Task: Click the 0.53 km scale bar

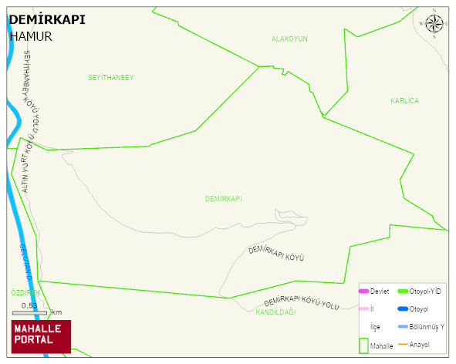Action: 29,313
